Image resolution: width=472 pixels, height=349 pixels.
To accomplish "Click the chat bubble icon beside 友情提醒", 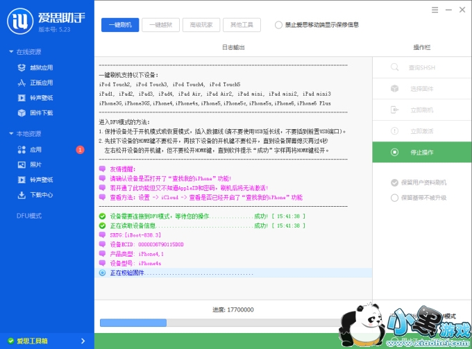I will point(102,169).
